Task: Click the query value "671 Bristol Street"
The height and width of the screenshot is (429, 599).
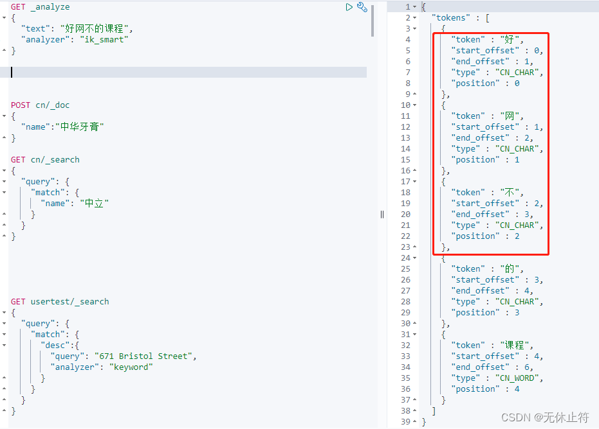Action: 143,356
